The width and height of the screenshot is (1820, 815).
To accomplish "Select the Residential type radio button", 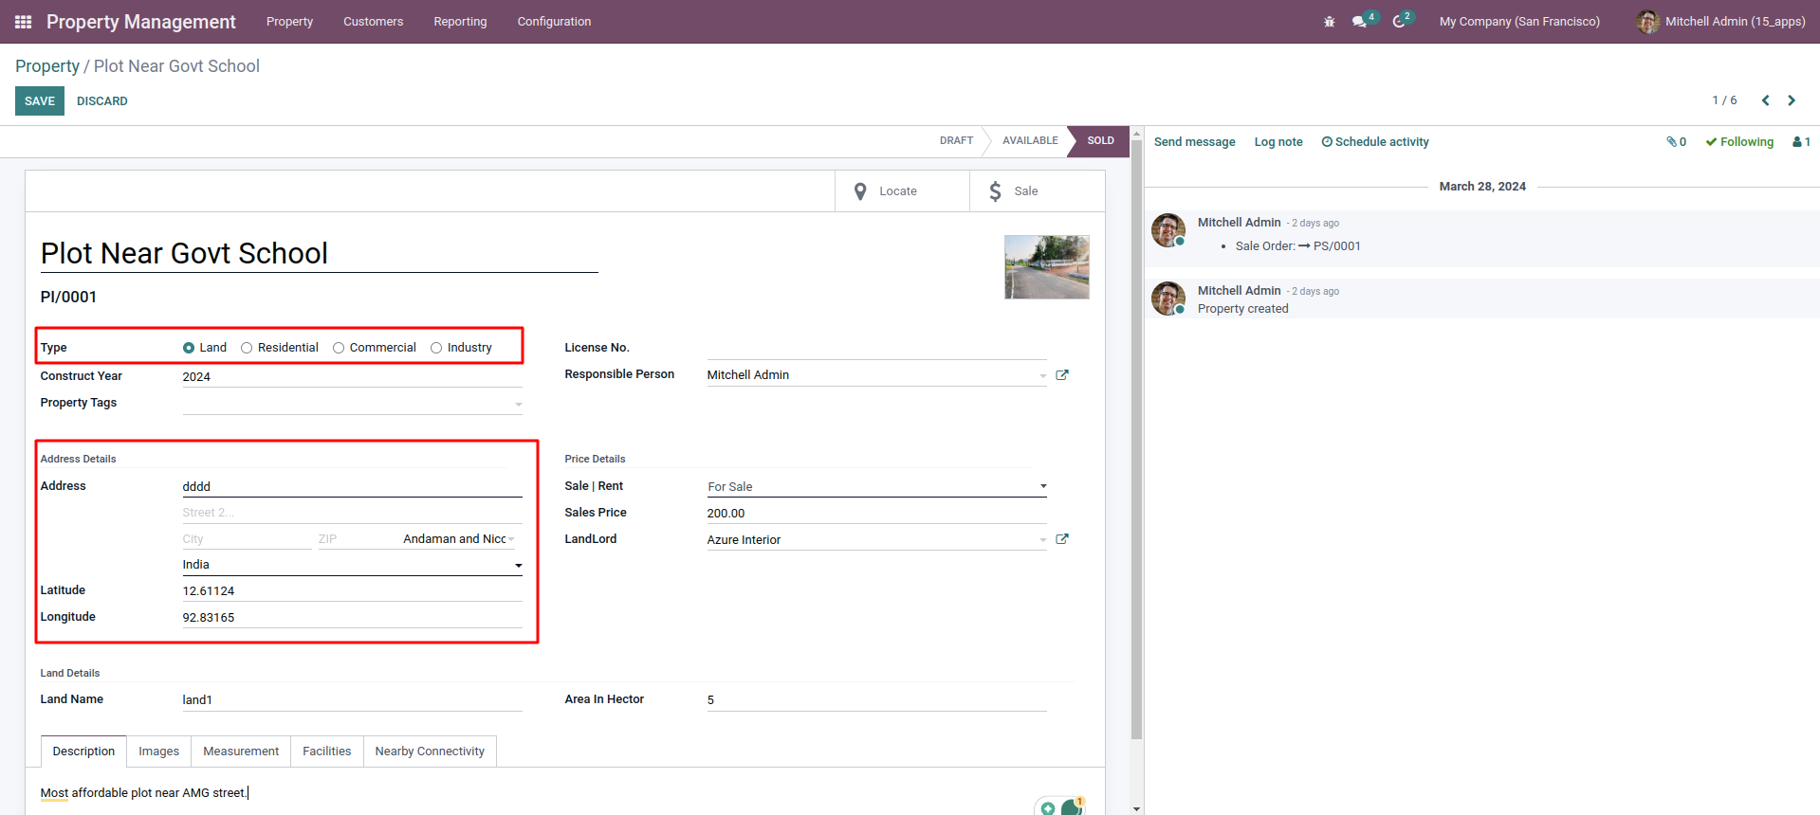I will click(247, 348).
